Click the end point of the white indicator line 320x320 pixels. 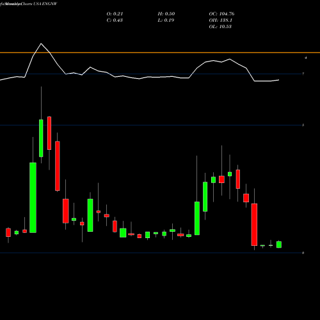click(x=279, y=80)
